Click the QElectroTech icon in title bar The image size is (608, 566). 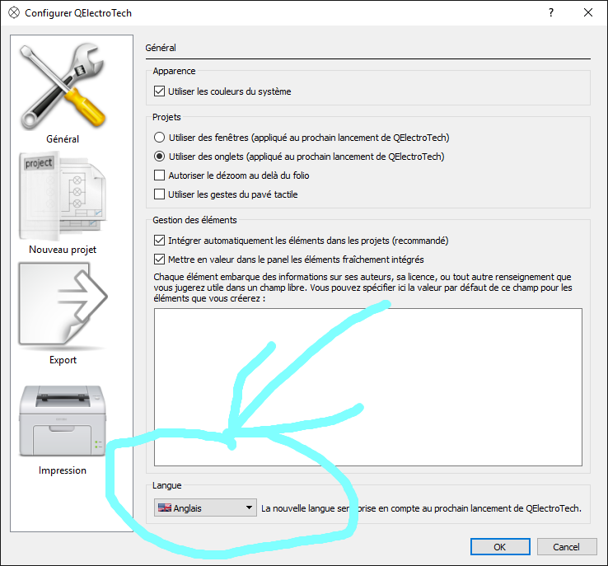[13, 13]
